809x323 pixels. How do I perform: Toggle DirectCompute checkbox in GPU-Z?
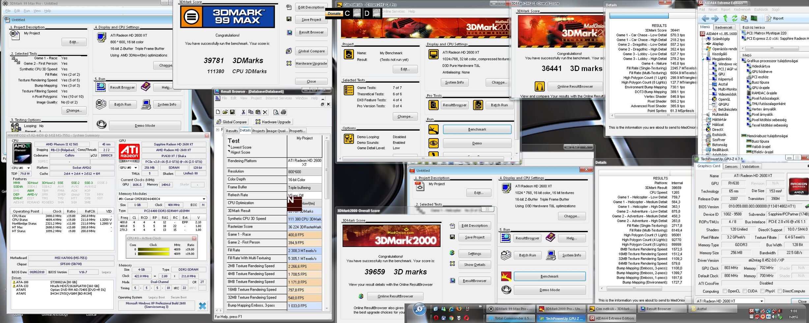[x=780, y=291]
